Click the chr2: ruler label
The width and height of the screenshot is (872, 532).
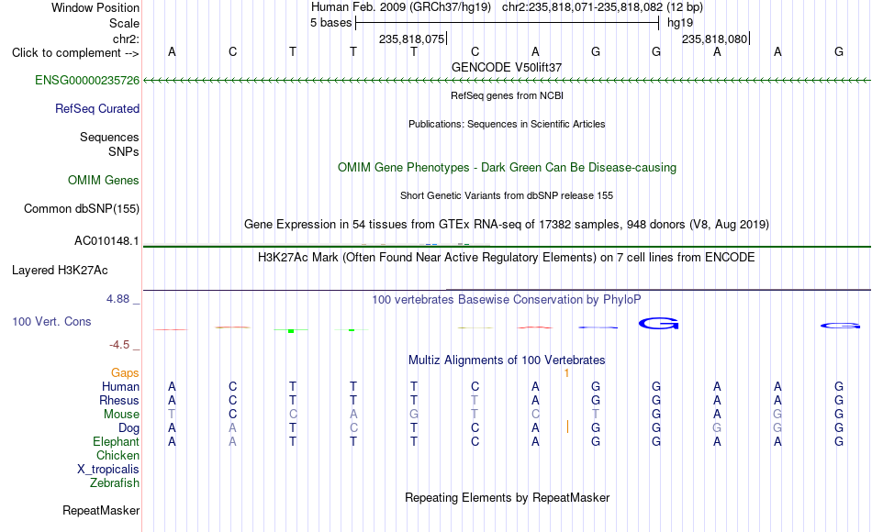(x=126, y=39)
